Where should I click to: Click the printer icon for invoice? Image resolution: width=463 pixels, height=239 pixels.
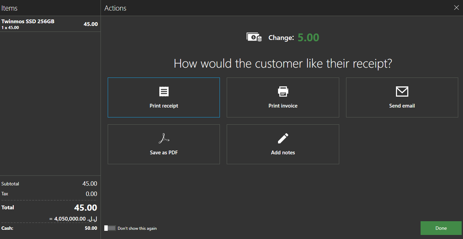click(283, 92)
